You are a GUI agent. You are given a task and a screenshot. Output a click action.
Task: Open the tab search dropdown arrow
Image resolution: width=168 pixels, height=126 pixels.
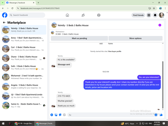(3, 3)
